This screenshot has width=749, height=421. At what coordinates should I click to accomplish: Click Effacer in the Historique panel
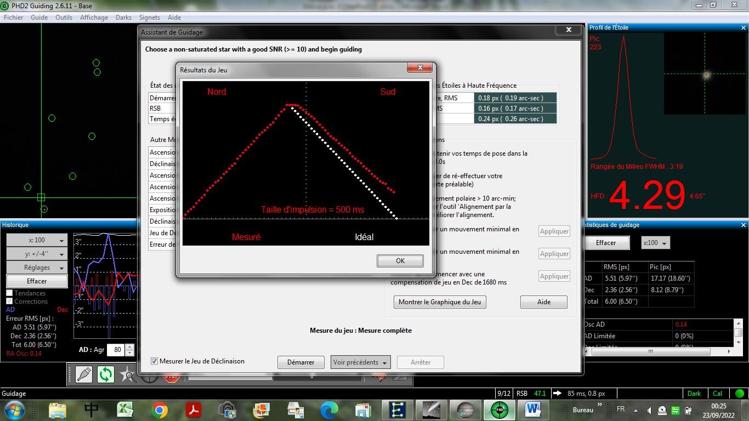(x=37, y=281)
